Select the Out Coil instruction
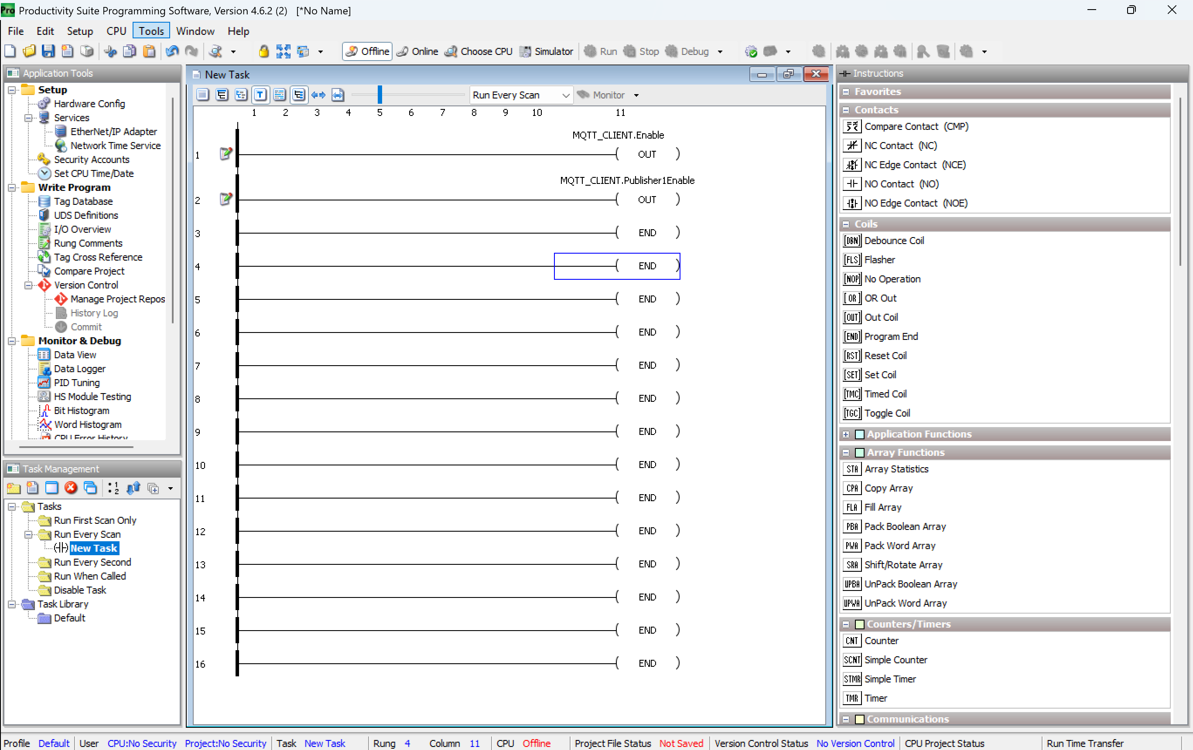Screen dimensions: 1193x750 click(871, 317)
